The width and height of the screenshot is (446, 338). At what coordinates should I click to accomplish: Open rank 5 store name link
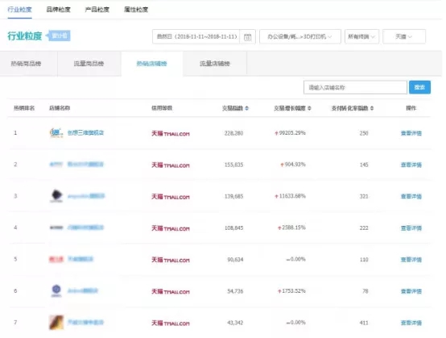pyautogui.click(x=81, y=259)
